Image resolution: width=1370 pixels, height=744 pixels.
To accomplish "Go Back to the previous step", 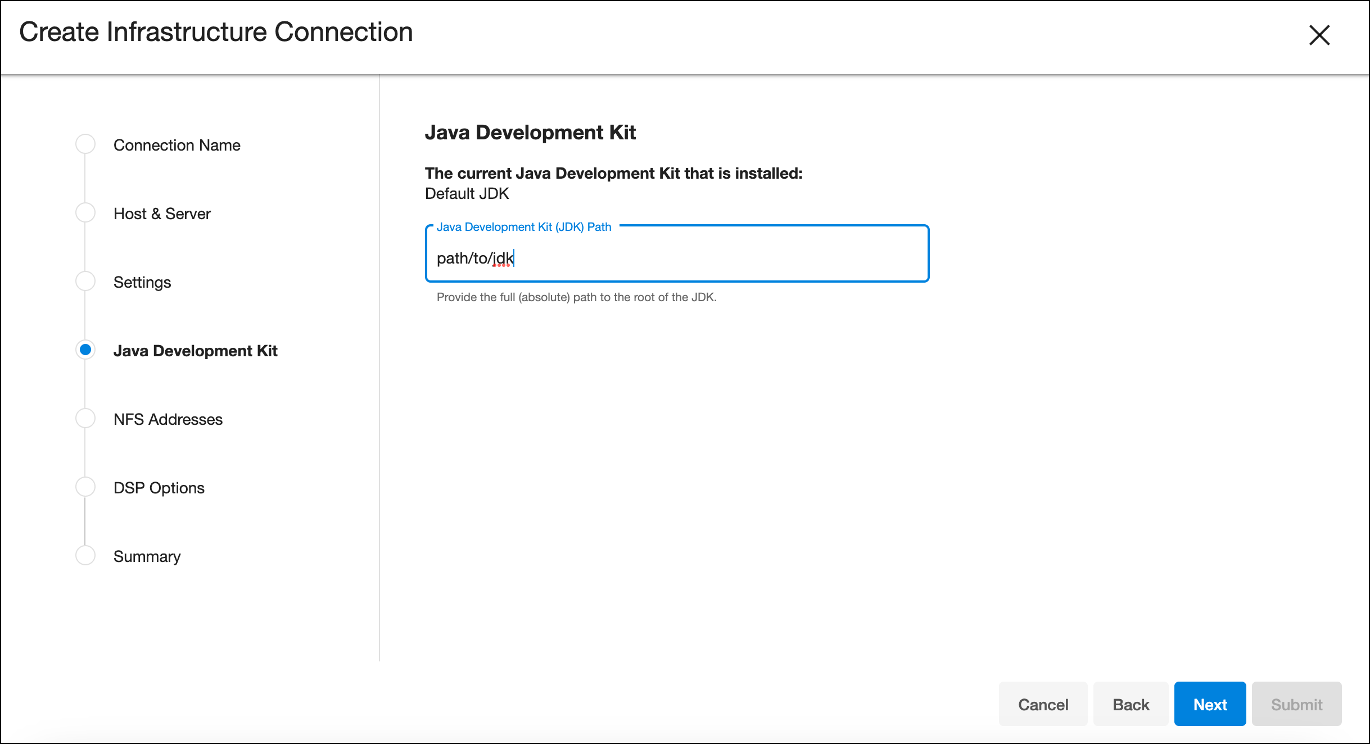I will [1131, 704].
